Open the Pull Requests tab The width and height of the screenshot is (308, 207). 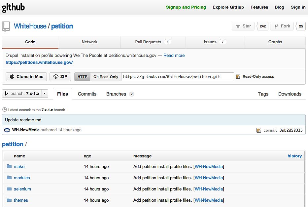tap(153, 42)
